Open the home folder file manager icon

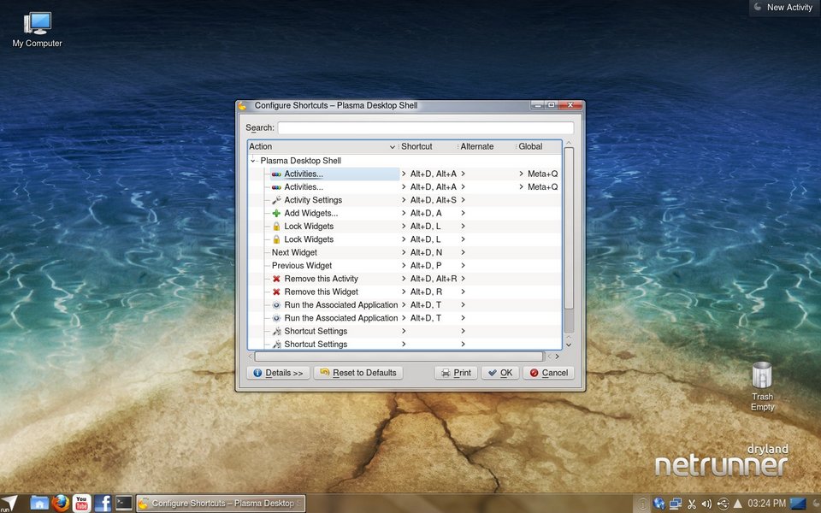38,503
